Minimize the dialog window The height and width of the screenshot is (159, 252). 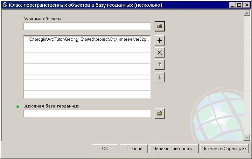pos(232,5)
